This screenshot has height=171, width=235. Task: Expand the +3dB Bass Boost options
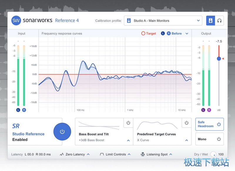click(128, 140)
